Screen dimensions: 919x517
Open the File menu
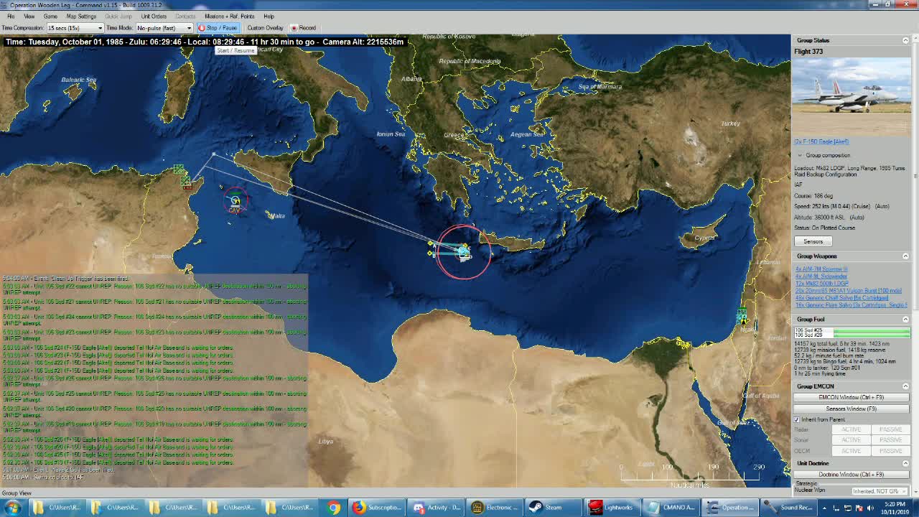[x=11, y=16]
